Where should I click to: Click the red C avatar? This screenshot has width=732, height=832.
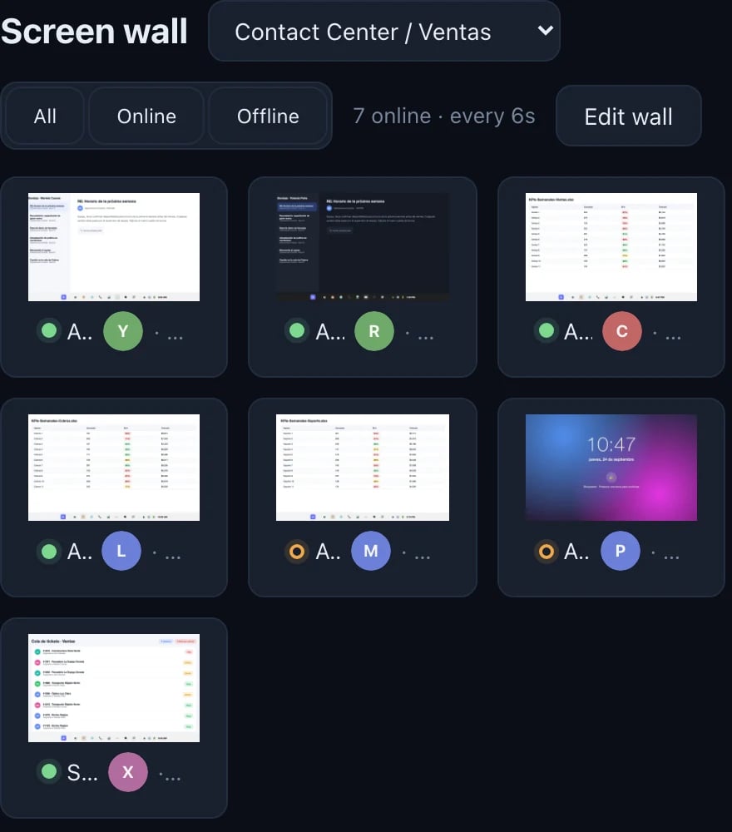[622, 331]
